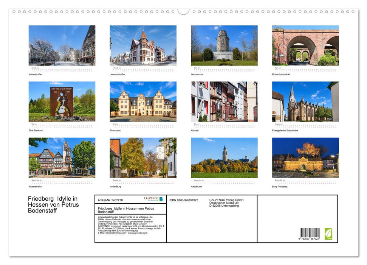Viewport: 367px width, 265px height.
Task: Click the green eco leaf icon
Action: coord(328,234)
